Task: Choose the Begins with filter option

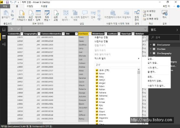Action: pos(153,68)
